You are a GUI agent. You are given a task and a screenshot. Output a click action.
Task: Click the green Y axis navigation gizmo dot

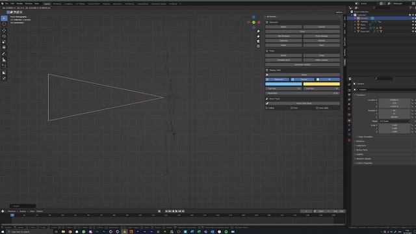(x=253, y=23)
